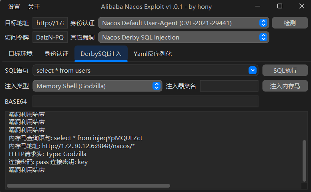Select the DerbySQL注入 tab
This screenshot has width=311, height=192.
(x=101, y=54)
